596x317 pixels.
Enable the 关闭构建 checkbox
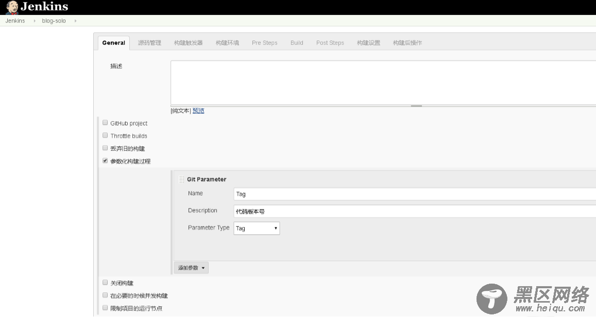point(105,282)
